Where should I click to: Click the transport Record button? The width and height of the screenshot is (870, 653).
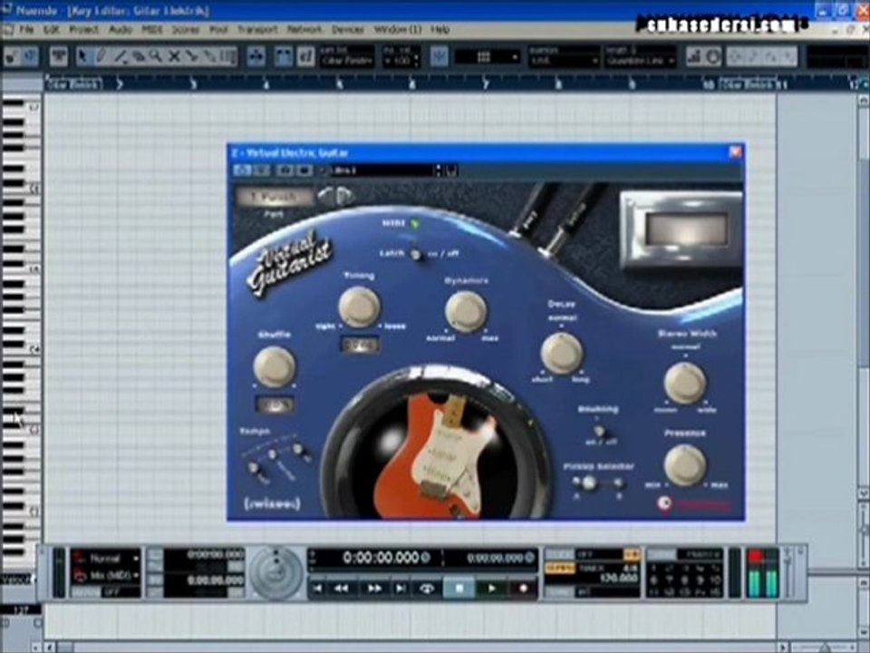523,588
